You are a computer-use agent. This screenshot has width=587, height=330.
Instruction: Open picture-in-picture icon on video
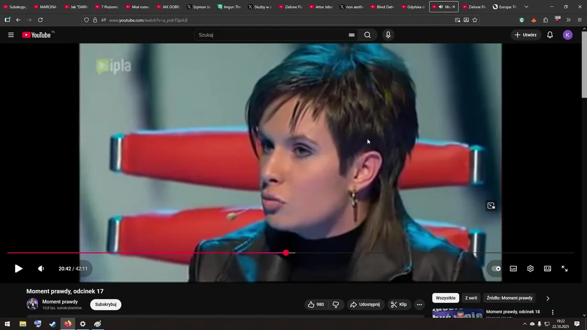491,206
